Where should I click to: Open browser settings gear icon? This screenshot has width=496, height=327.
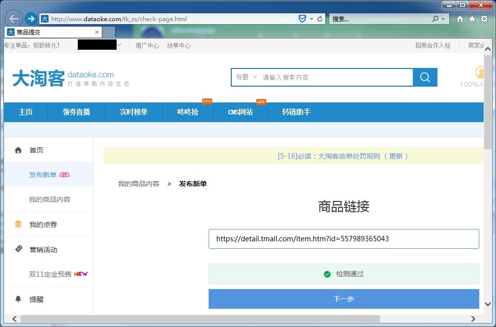[x=484, y=19]
